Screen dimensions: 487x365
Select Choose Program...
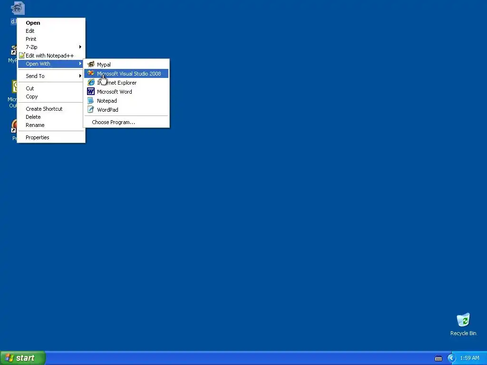click(126, 122)
